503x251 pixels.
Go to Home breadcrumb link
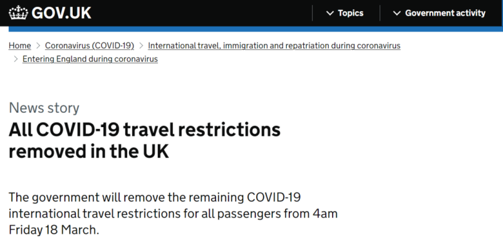pos(20,46)
